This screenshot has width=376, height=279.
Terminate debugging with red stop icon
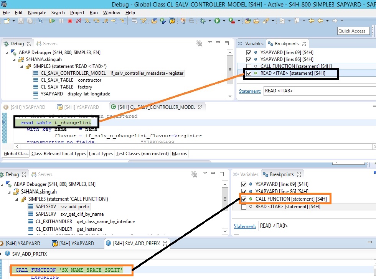pos(70,21)
